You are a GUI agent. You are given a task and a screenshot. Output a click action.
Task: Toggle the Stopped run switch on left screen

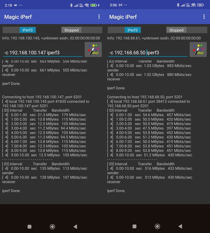pos(82,30)
